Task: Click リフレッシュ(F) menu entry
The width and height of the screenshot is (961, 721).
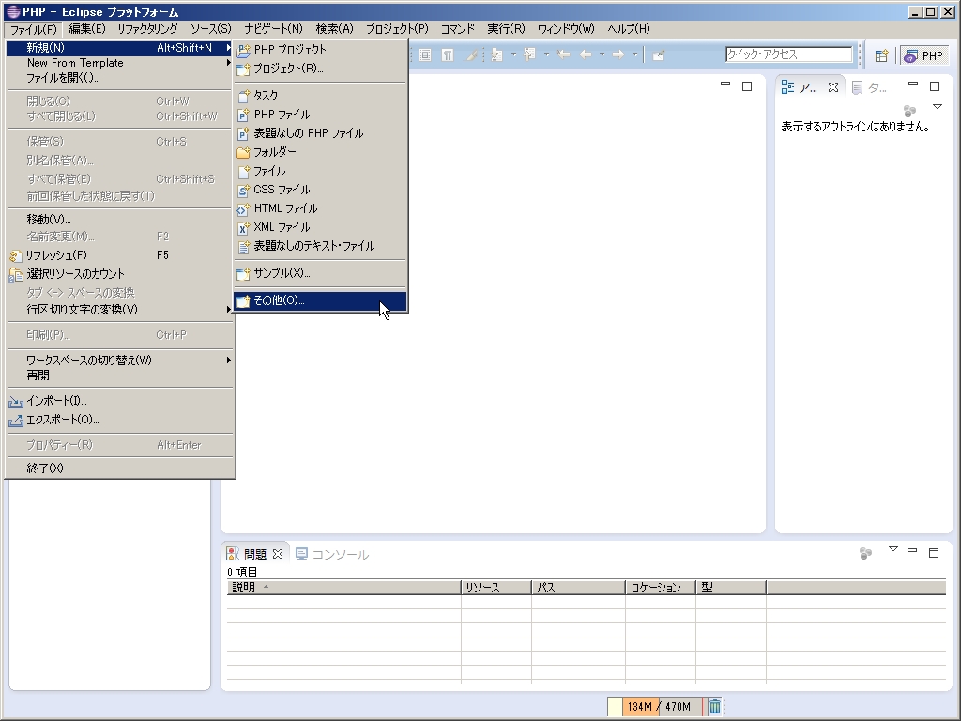Action: pyautogui.click(x=119, y=255)
